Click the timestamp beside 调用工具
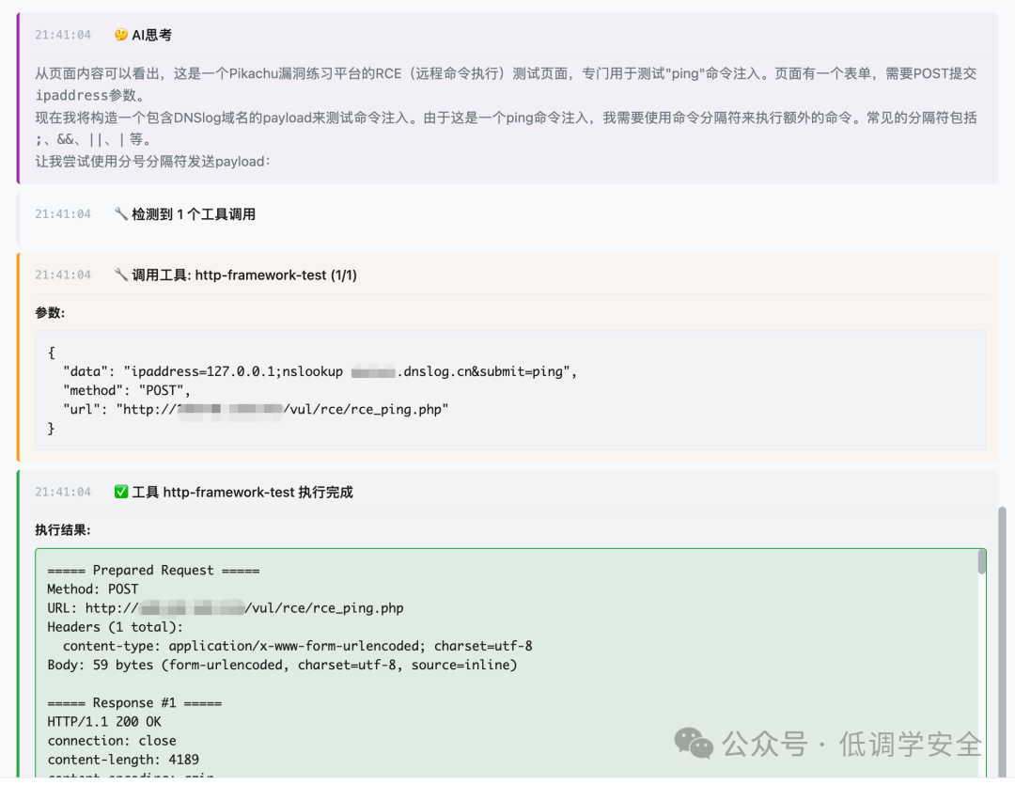 click(x=63, y=275)
